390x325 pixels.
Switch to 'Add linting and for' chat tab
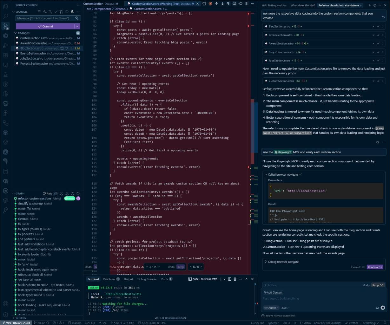274,5
